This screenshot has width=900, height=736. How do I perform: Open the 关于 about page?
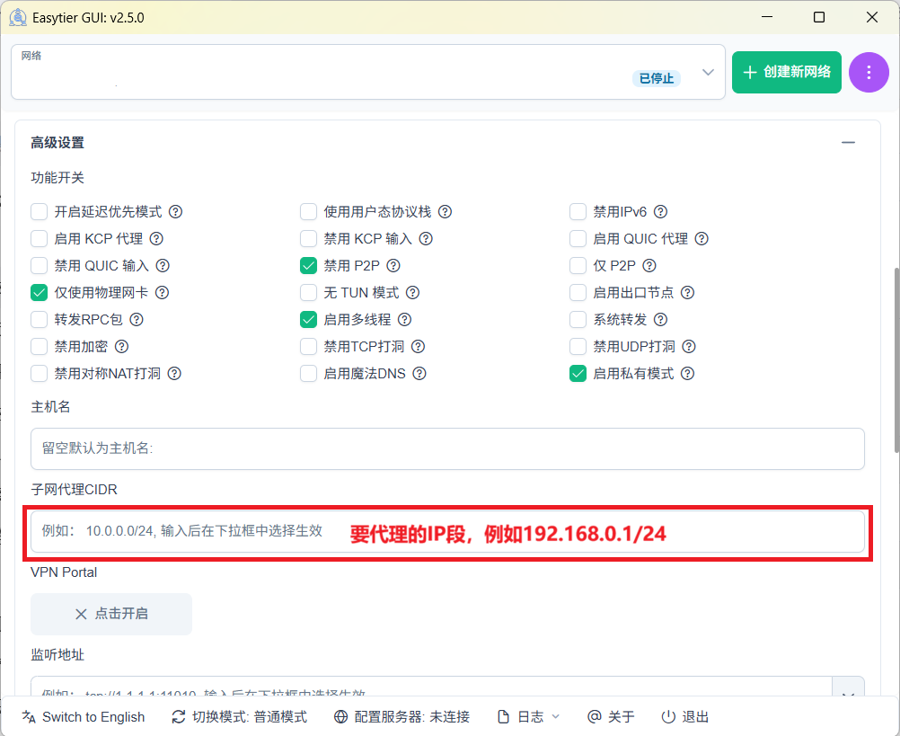click(x=611, y=717)
